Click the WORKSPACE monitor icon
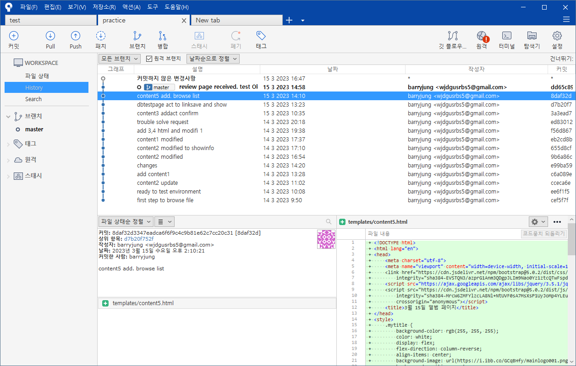Image resolution: width=576 pixels, height=366 pixels. pyautogui.click(x=18, y=63)
